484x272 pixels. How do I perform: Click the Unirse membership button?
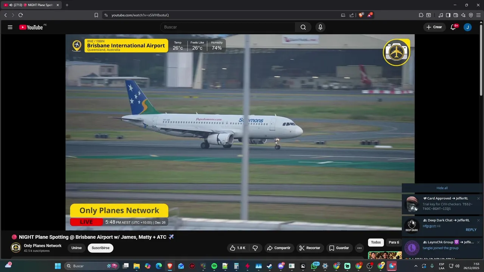point(76,248)
